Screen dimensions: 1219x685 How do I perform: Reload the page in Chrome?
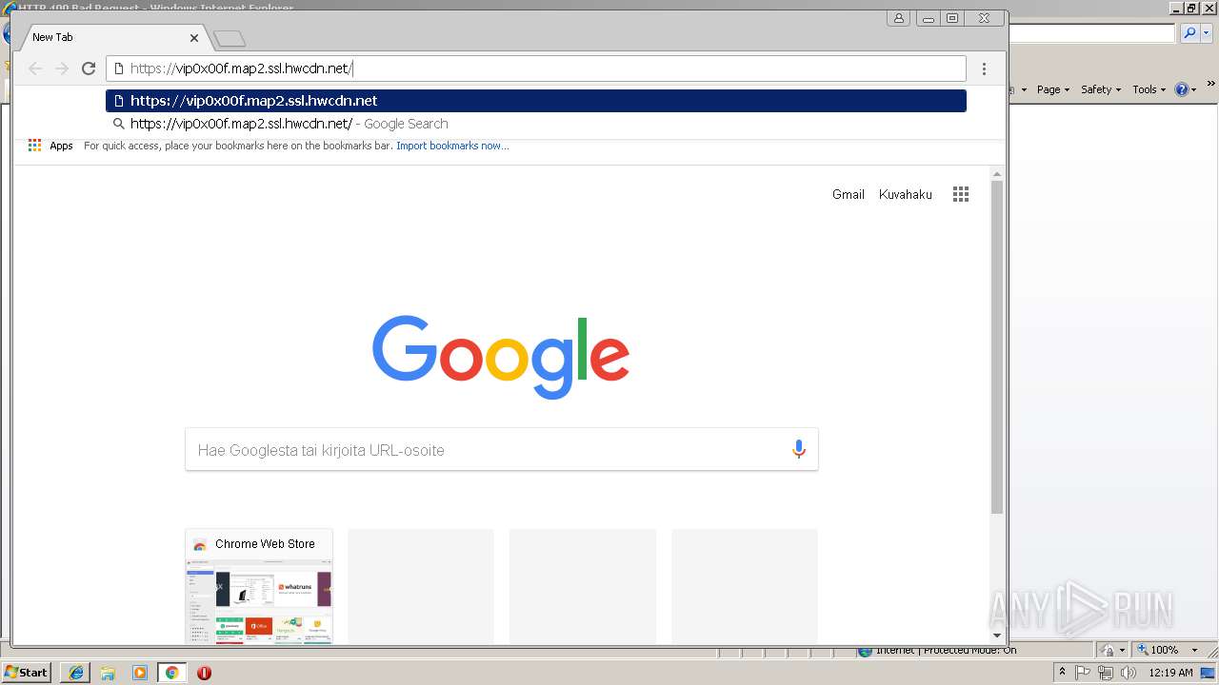pos(89,68)
